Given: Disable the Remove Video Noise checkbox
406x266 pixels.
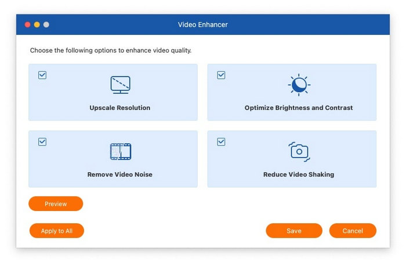Looking at the screenshot, I should pos(42,142).
